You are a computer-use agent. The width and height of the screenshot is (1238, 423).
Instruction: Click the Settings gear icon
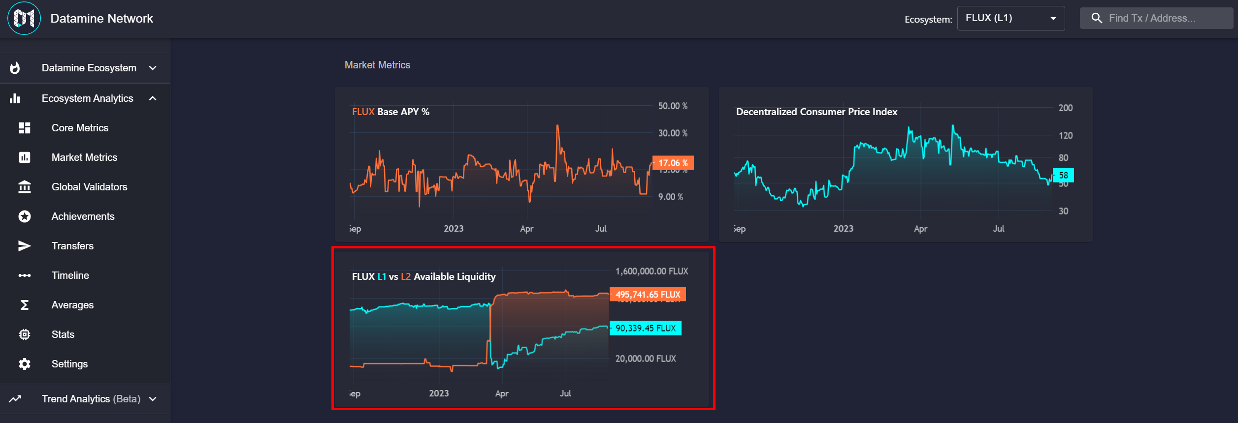click(x=25, y=364)
